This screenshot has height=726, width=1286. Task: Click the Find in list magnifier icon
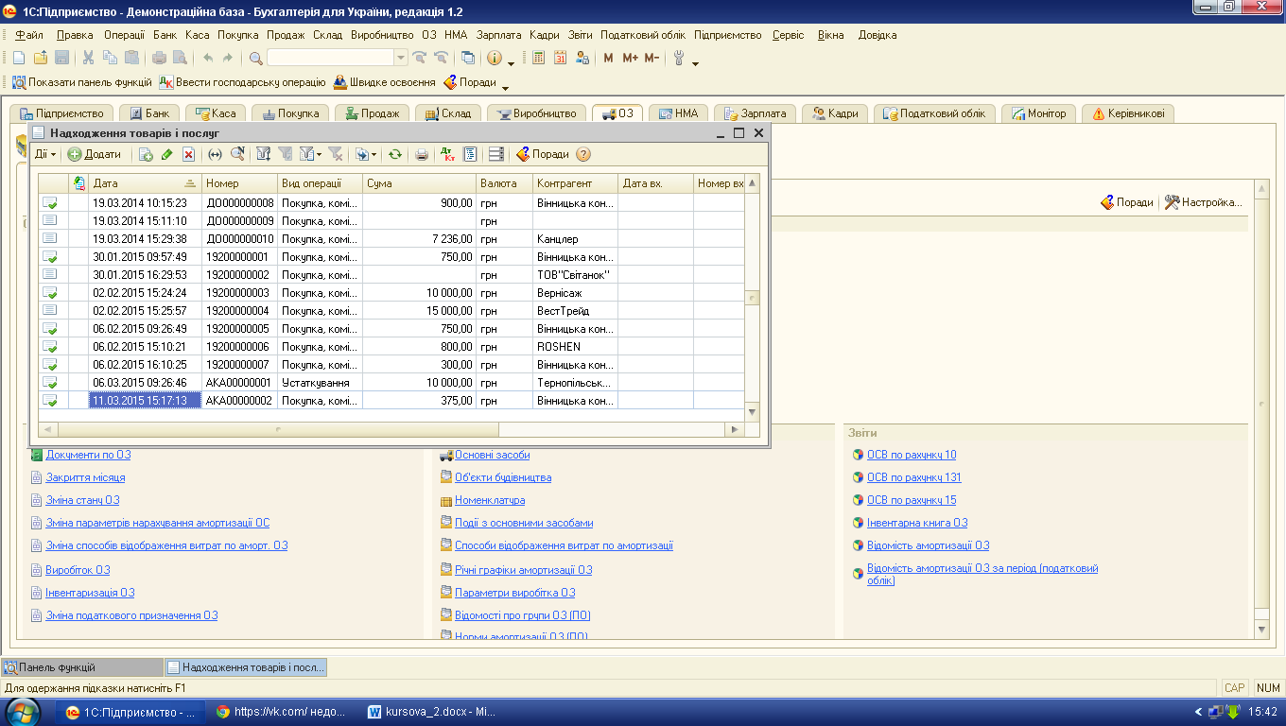[x=237, y=154]
